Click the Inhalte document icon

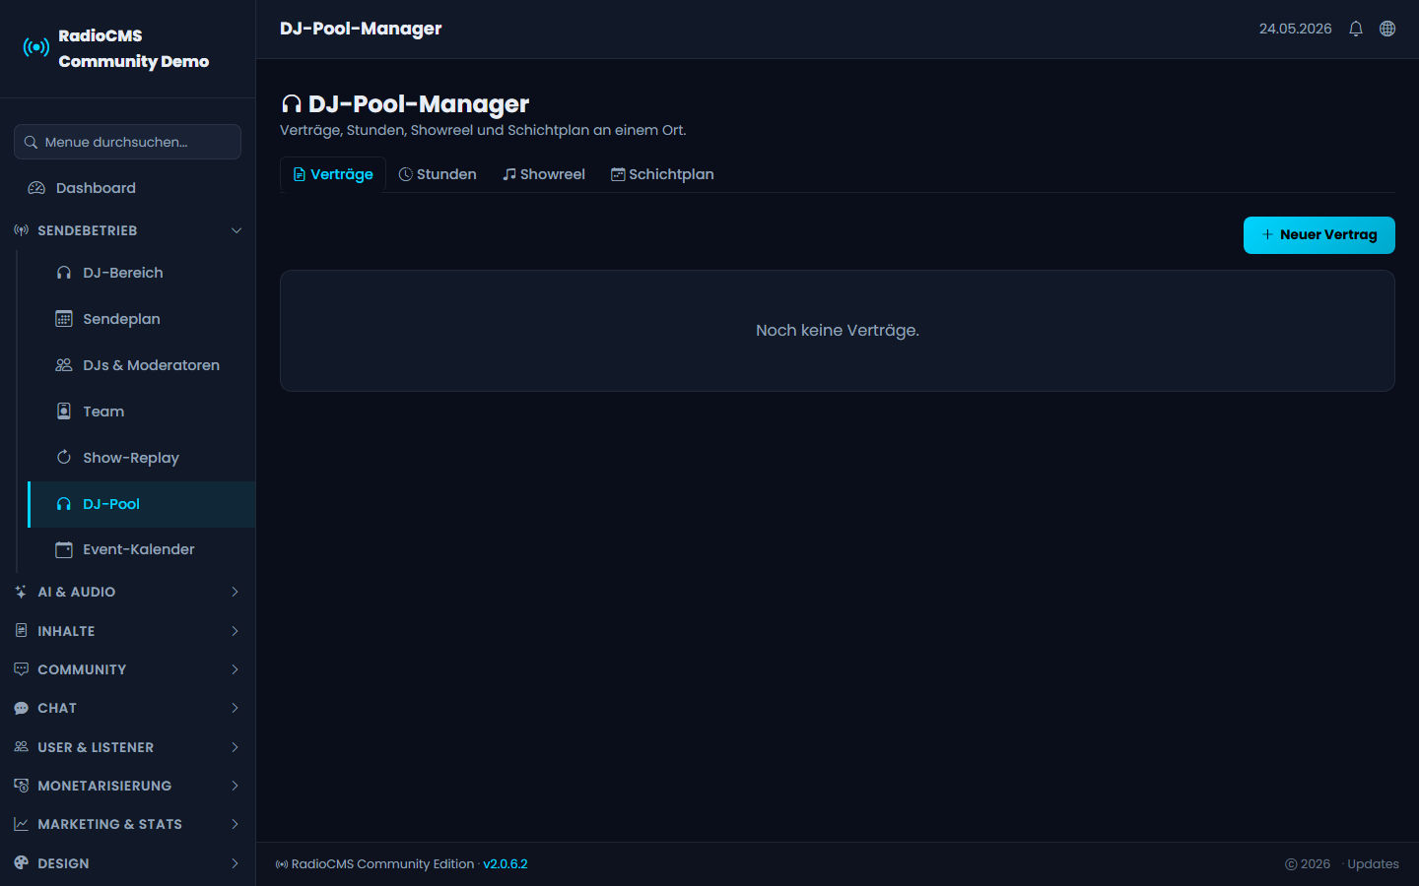pos(21,630)
